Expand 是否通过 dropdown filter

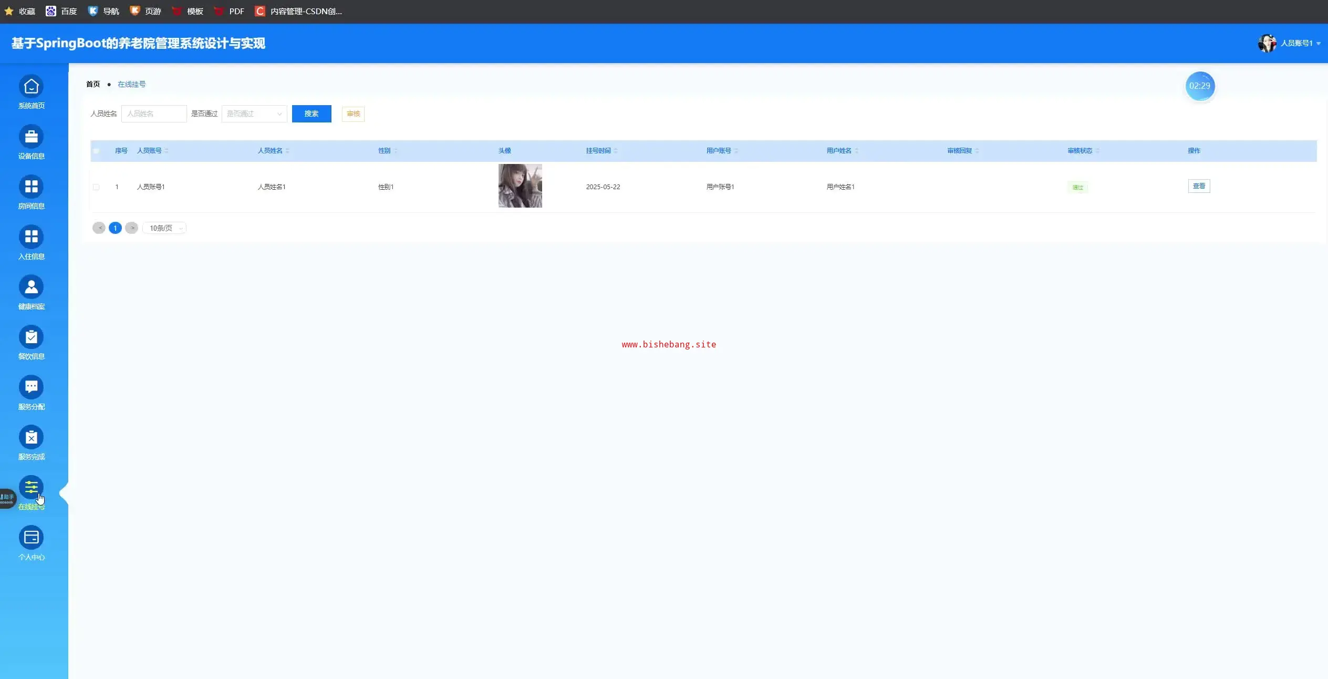point(254,114)
